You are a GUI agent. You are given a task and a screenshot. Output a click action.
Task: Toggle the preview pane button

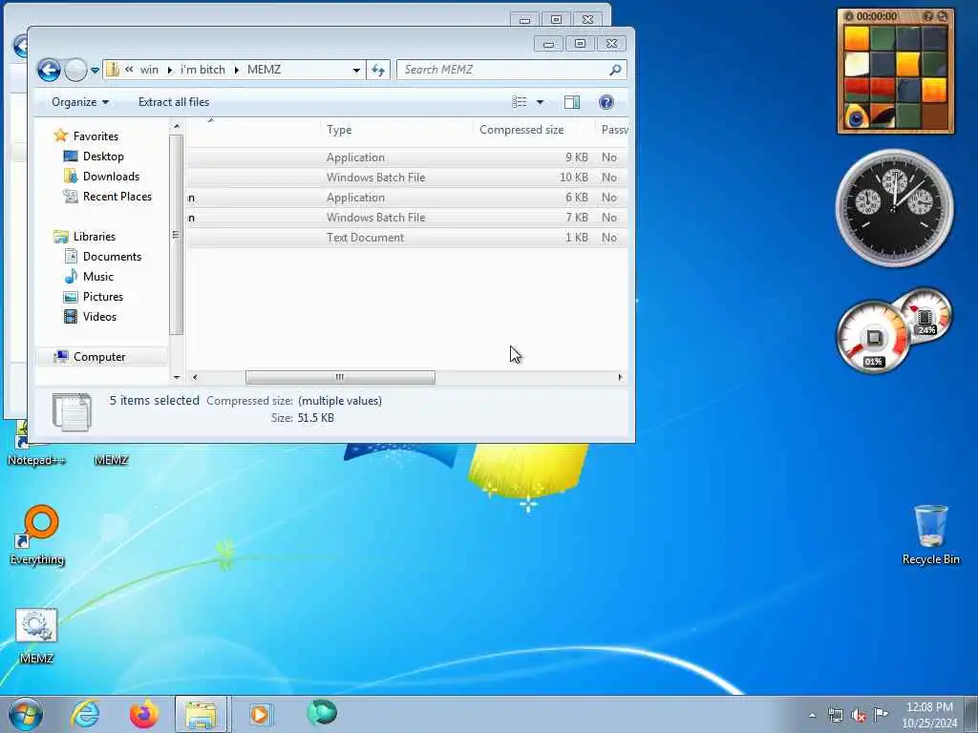tap(572, 102)
